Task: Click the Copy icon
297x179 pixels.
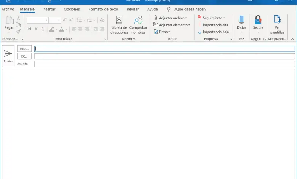Action: (18, 25)
